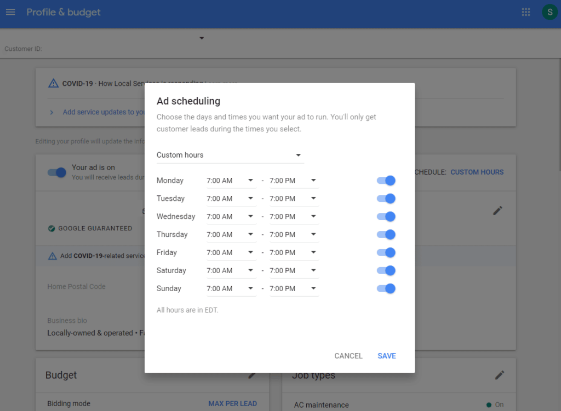This screenshot has height=411, width=561.
Task: Save the ad scheduling changes
Action: (387, 356)
